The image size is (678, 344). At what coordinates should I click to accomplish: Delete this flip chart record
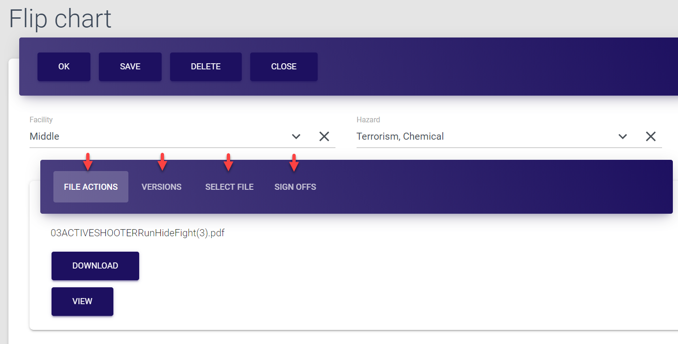pos(206,67)
